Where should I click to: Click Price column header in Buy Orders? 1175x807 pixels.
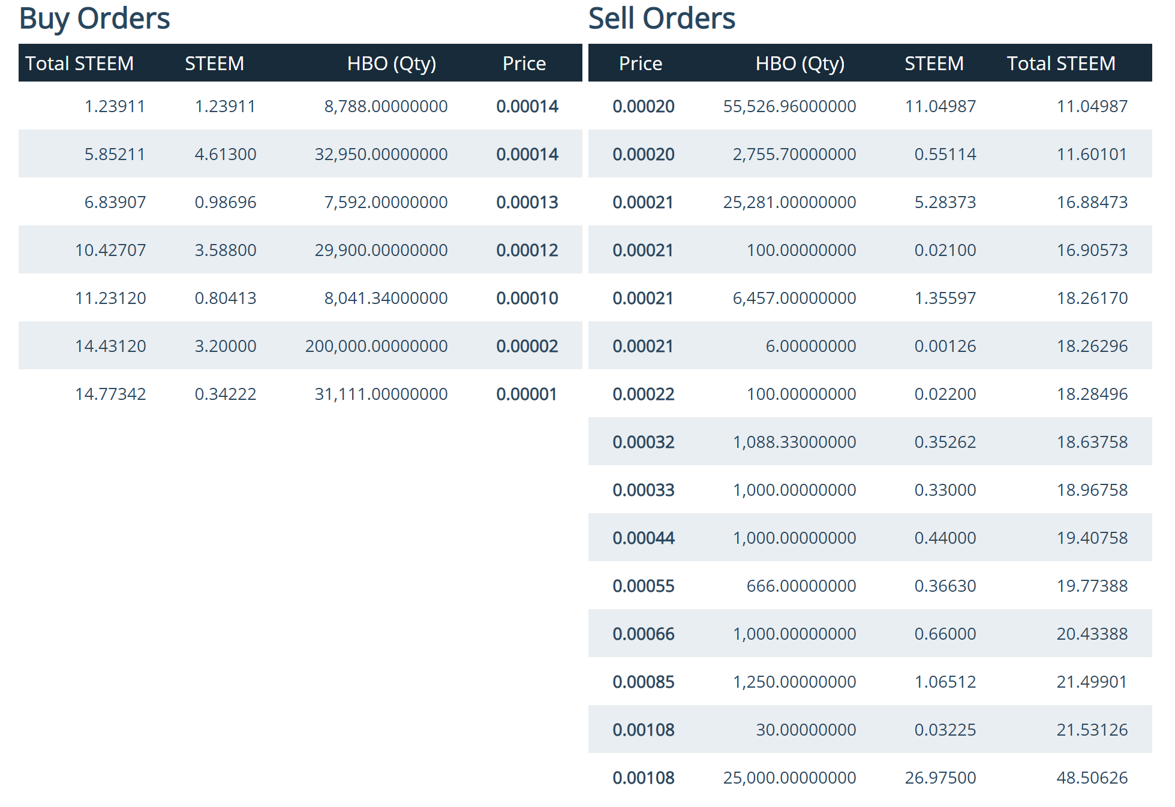pos(524,64)
